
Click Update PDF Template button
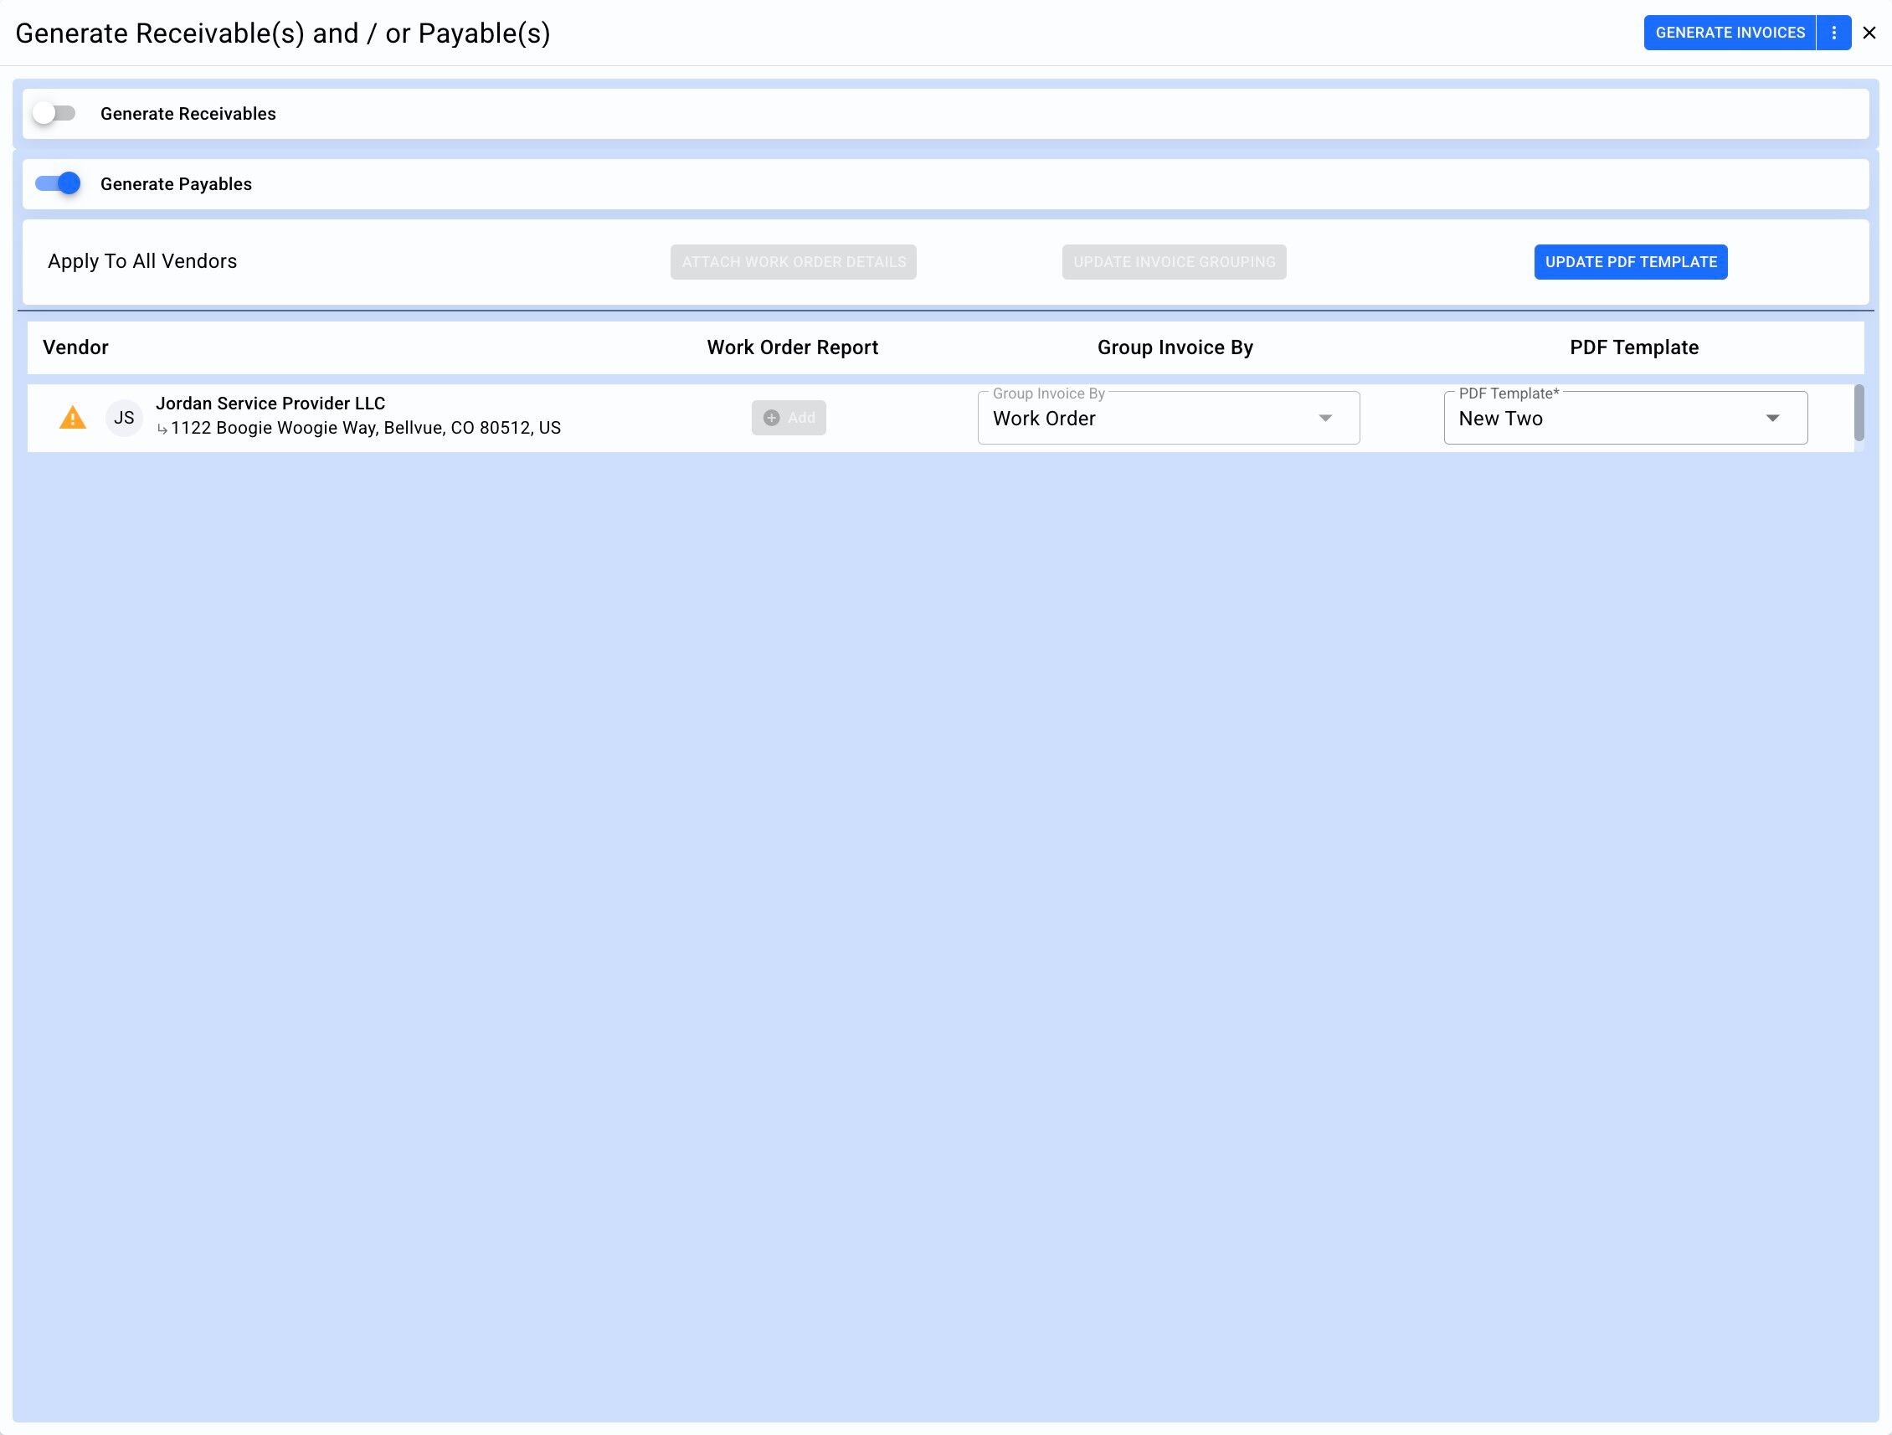[1630, 262]
